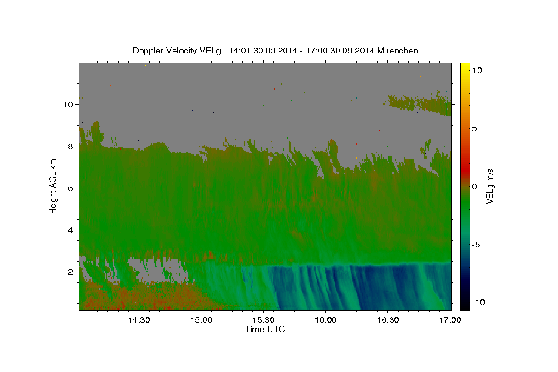This screenshot has height=372, width=558.
Task: Click the 16:30 time tick label
Action: (388, 320)
